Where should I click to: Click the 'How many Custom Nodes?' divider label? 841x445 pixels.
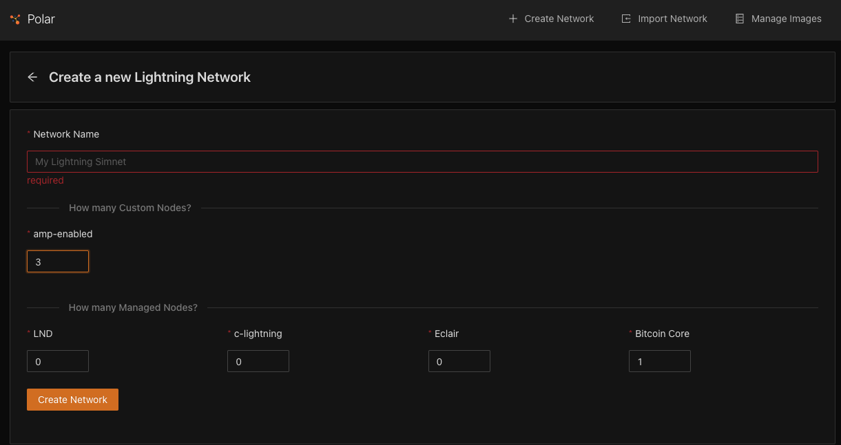coord(130,208)
